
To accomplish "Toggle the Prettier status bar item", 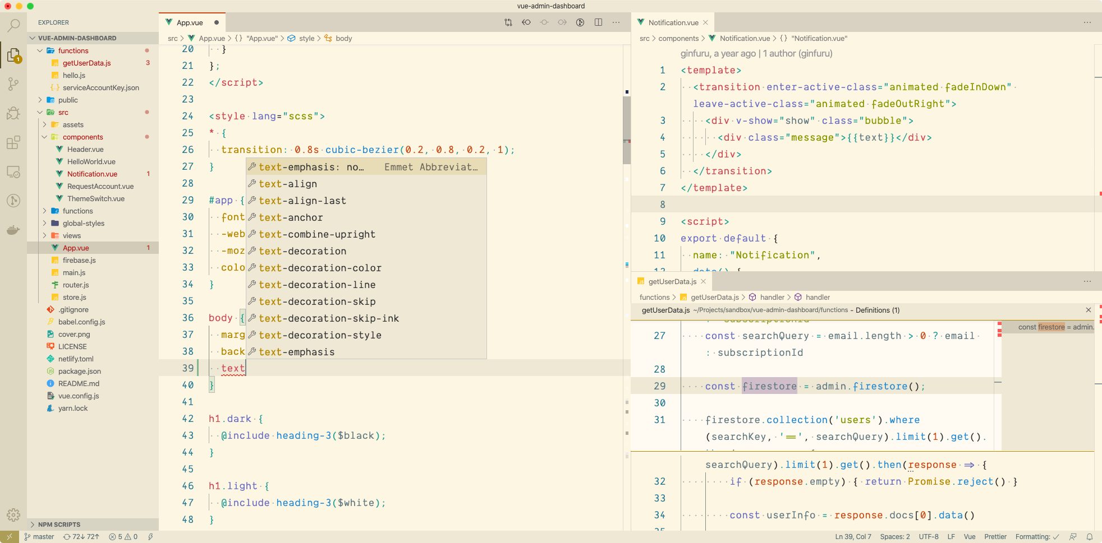I will click(995, 537).
